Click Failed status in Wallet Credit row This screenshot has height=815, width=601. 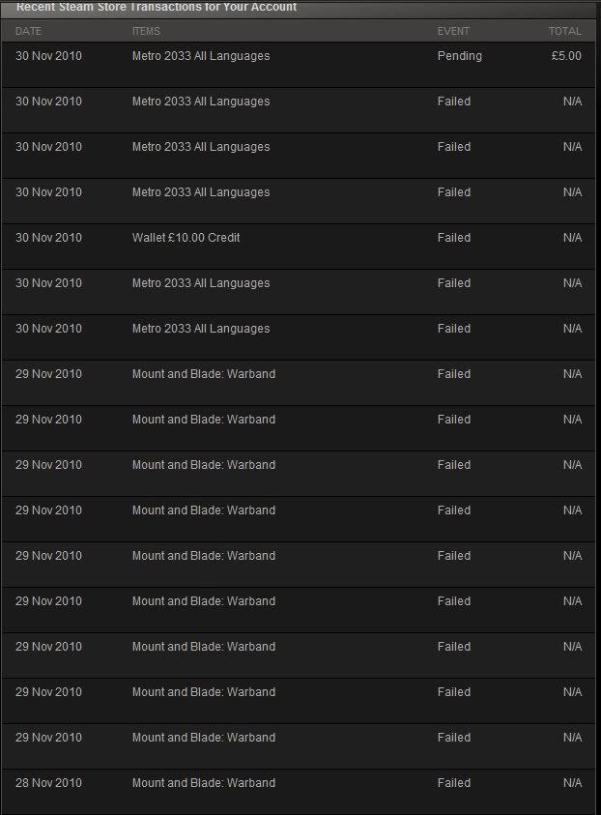tap(453, 238)
